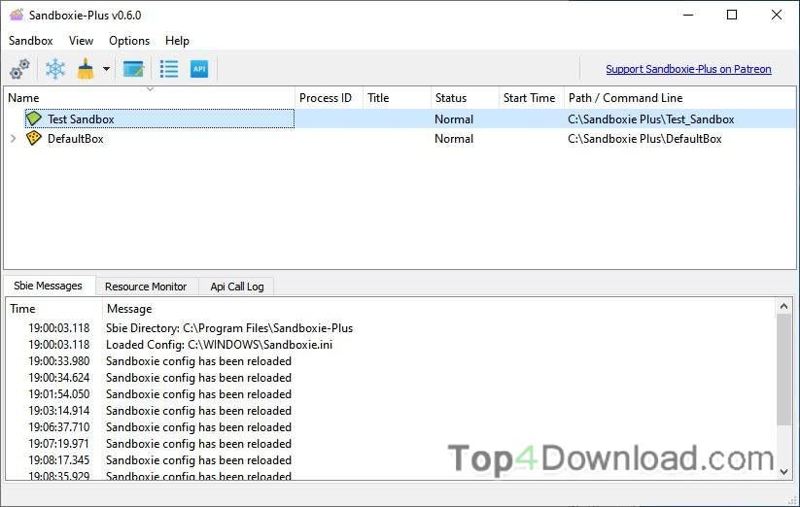800x507 pixels.
Task: Click the Normal status of DefaultBox
Action: click(x=454, y=139)
